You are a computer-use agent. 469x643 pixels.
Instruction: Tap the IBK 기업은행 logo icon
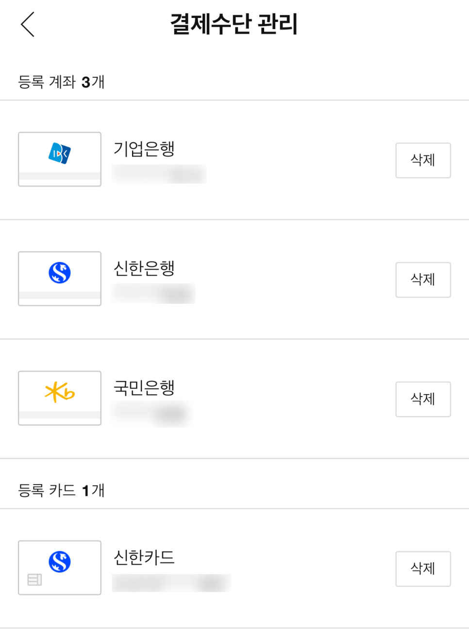coord(60,154)
